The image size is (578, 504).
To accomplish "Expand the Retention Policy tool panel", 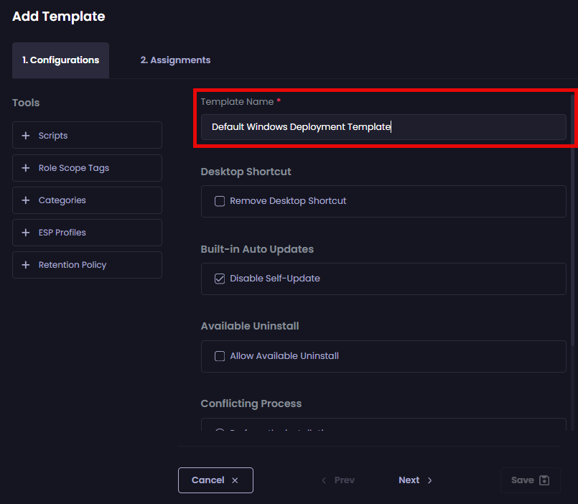I will [87, 265].
